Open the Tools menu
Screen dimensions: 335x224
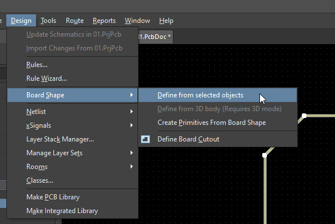point(49,21)
